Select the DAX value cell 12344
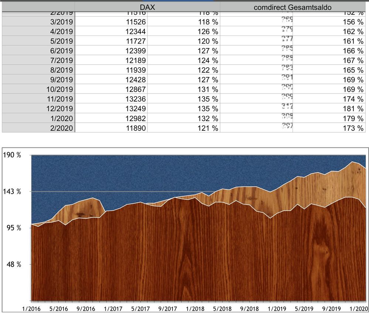Image resolution: width=369 pixels, height=318 pixels. 111,31
